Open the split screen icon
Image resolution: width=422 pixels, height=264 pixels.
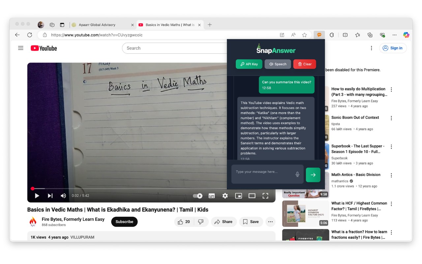(x=345, y=35)
